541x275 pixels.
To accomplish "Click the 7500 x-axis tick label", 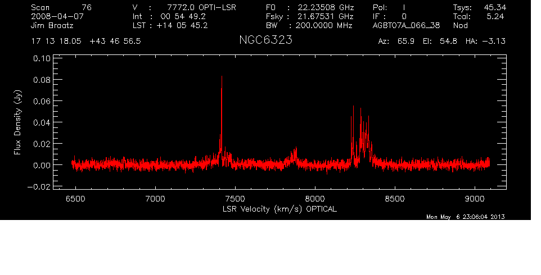I will point(235,199).
